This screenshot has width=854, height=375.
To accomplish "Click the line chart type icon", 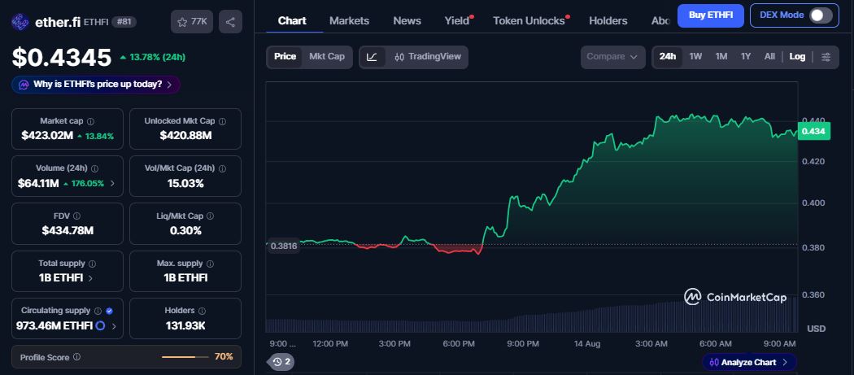I will pos(372,57).
